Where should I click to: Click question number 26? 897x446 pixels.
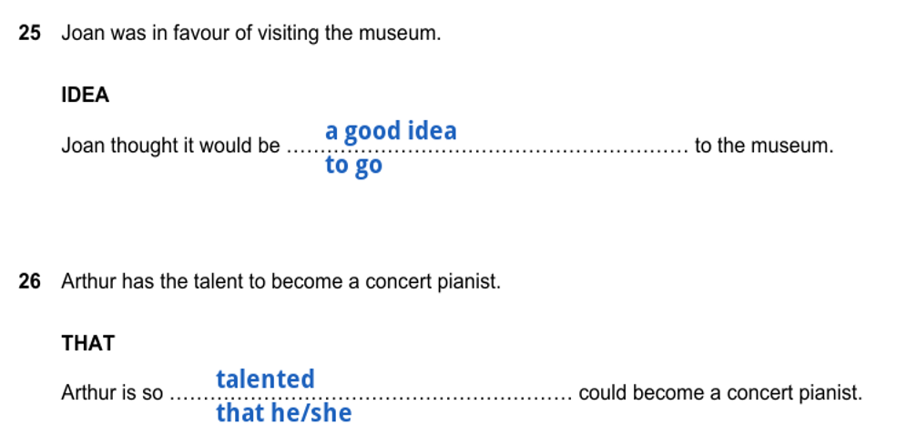click(30, 281)
